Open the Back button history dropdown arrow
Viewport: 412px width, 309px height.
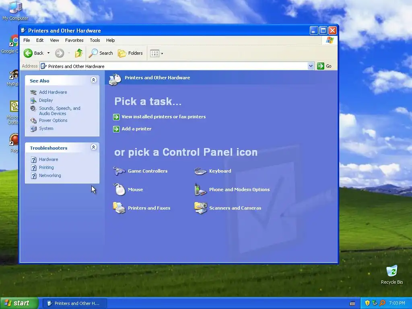48,53
